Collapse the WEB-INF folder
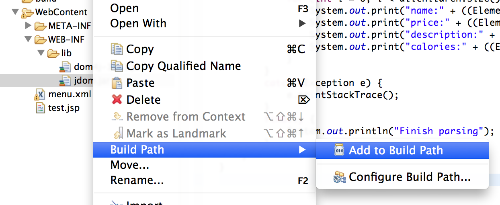Image resolution: width=500 pixels, height=205 pixels. pyautogui.click(x=28, y=39)
